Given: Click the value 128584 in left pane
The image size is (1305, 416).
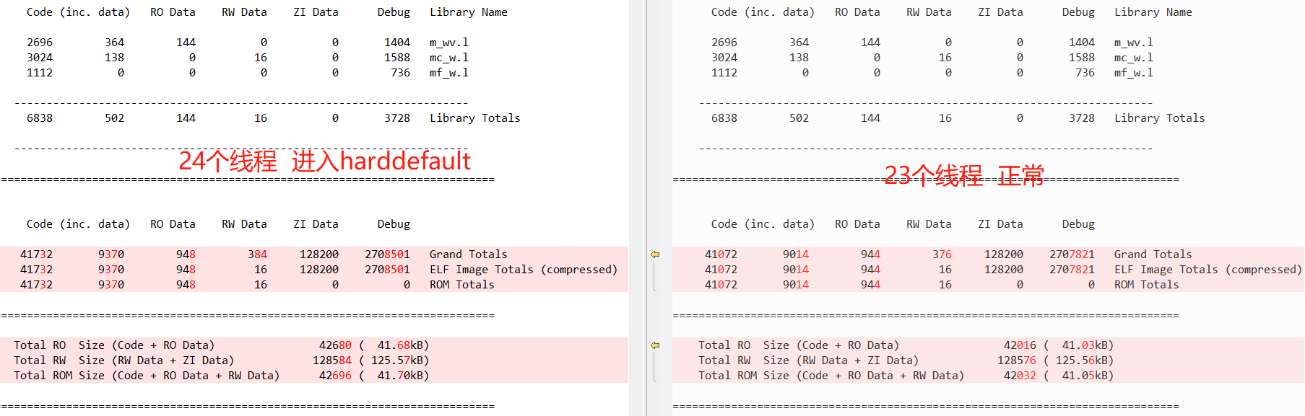Looking at the screenshot, I should point(332,360).
